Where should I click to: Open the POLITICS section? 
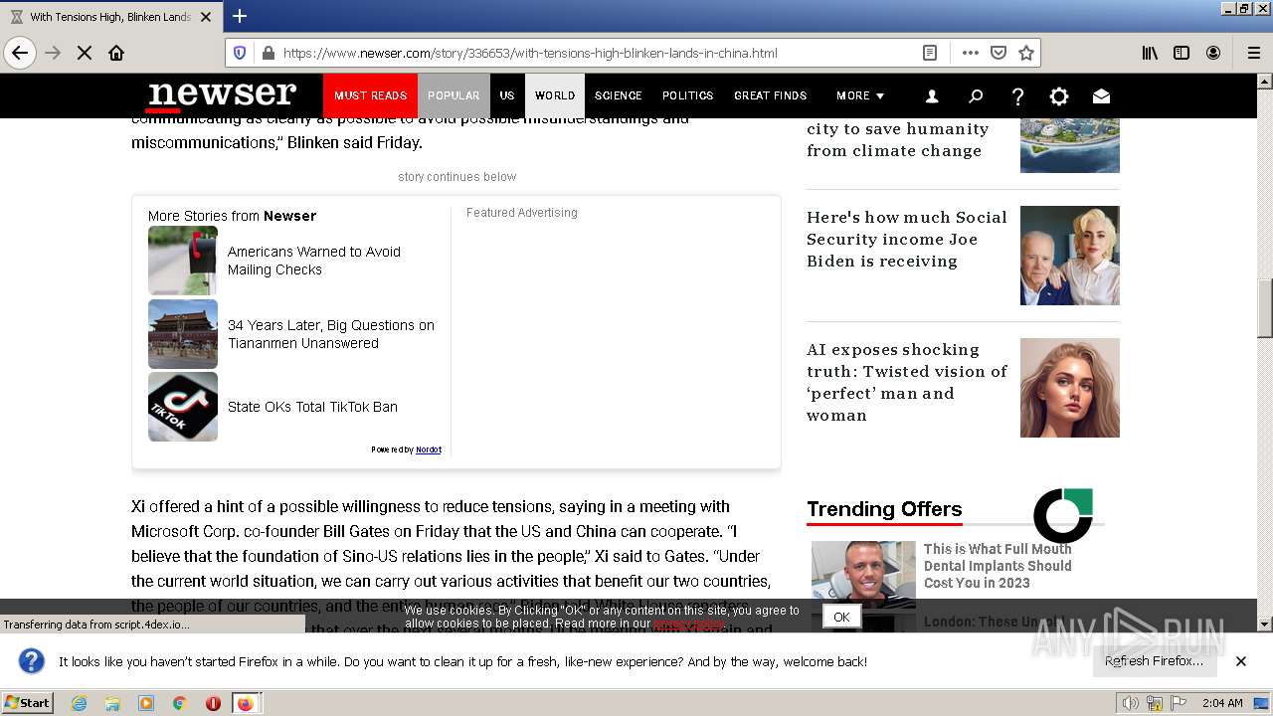pos(688,95)
